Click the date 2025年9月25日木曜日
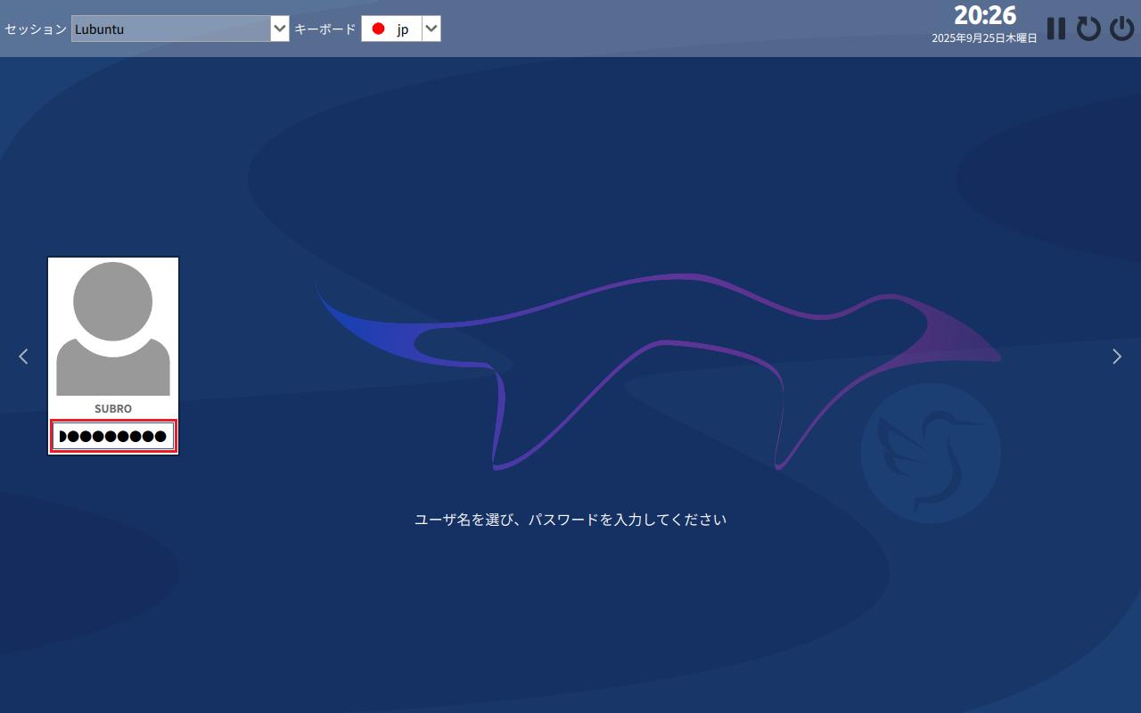 984,38
